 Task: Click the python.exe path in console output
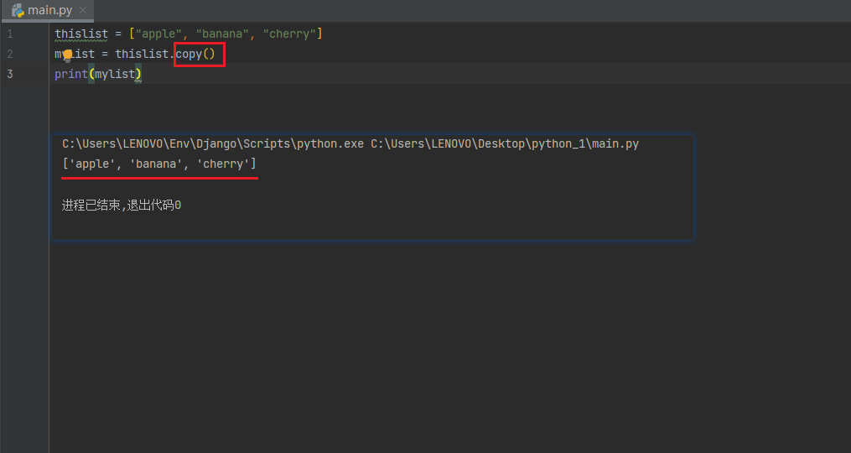[213, 144]
